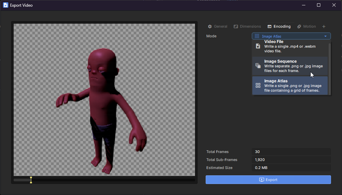Click the Export Video app icon in title bar
This screenshot has width=342, height=195.
point(5,5)
